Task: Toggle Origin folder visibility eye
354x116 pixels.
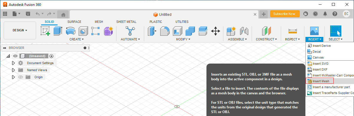Action: tap(21, 77)
